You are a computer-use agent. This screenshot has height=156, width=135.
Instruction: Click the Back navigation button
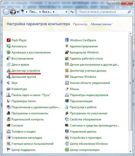[x=6, y=12]
